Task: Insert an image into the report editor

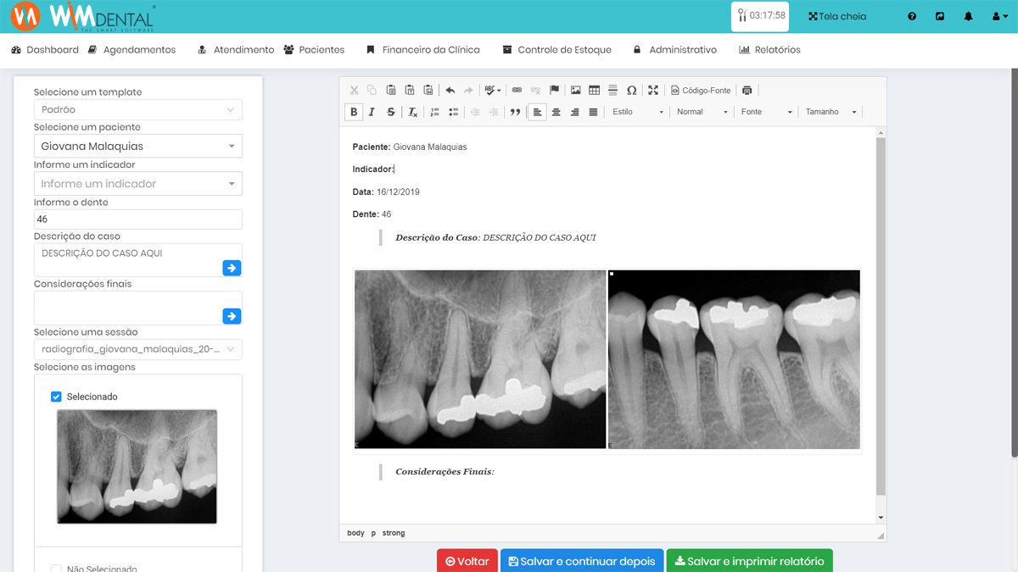Action: pyautogui.click(x=576, y=90)
